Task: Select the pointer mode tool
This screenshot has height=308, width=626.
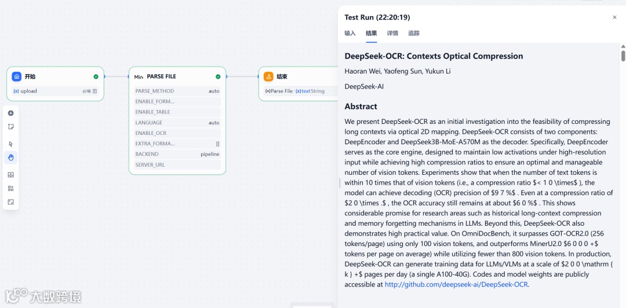Action: click(11, 144)
